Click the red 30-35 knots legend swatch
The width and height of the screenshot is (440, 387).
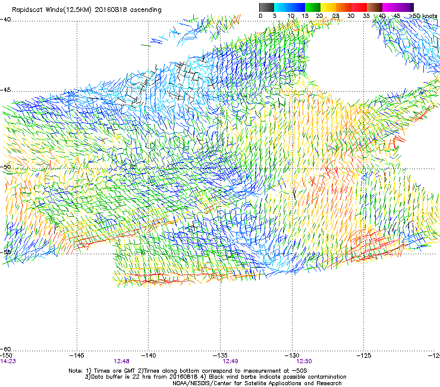coord(359,7)
